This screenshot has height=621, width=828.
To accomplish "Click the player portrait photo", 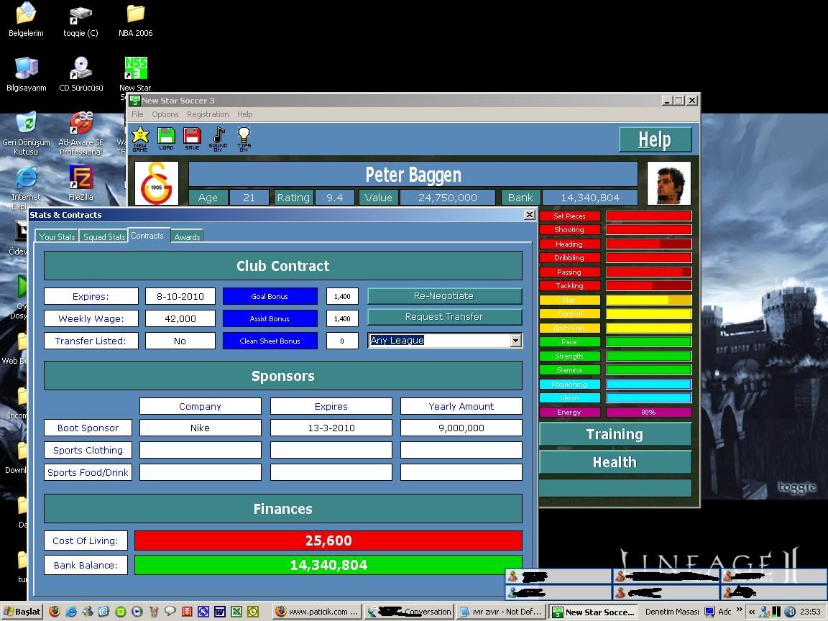I will 669,183.
